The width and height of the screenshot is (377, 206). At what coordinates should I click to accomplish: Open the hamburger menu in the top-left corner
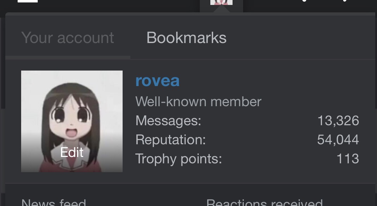point(27,1)
